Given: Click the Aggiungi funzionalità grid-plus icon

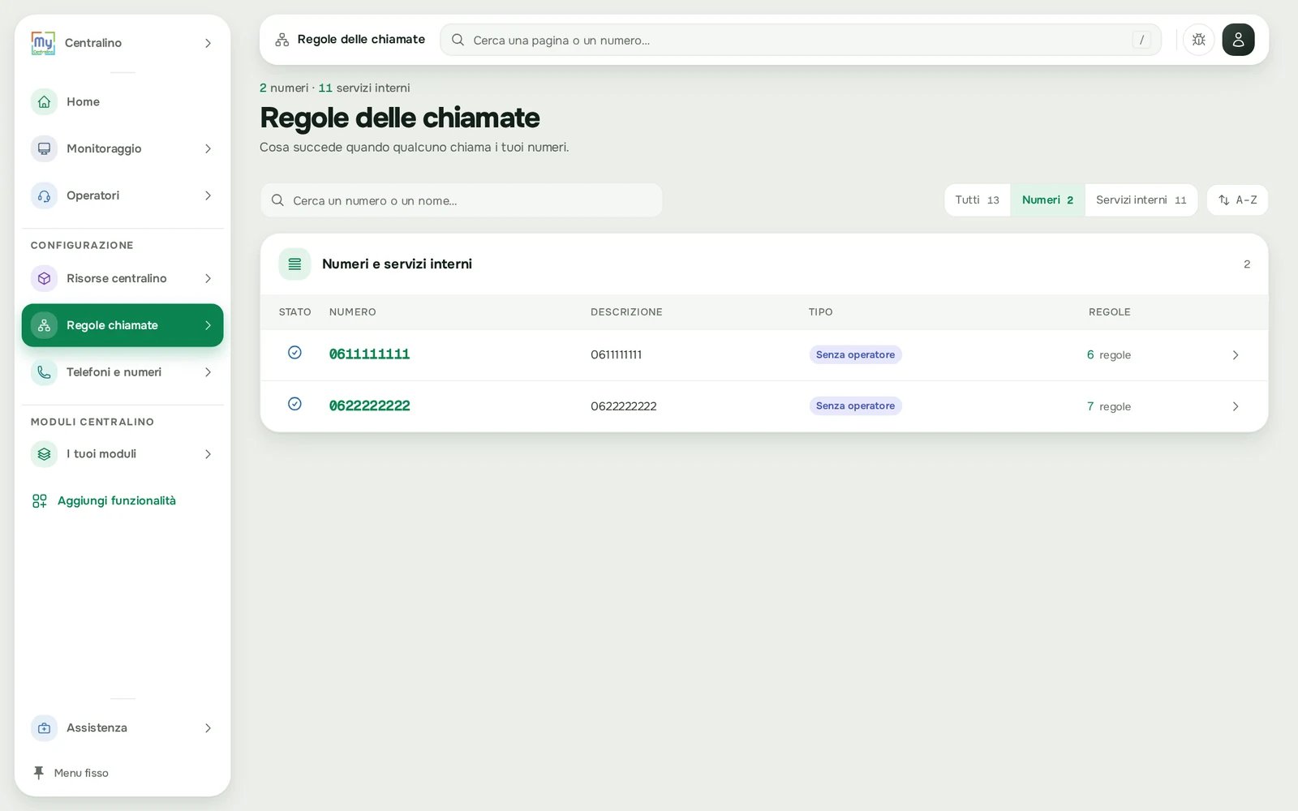Looking at the screenshot, I should [39, 501].
